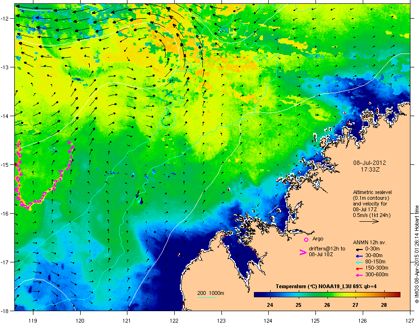Click the magenta drifters arrowhead legend symbol
420x325 pixels.
click(x=303, y=252)
